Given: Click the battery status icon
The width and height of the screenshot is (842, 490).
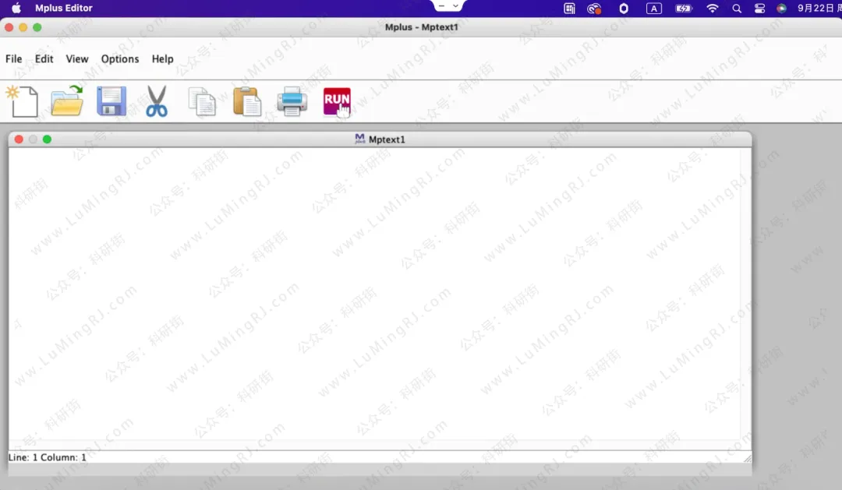Looking at the screenshot, I should point(684,8).
